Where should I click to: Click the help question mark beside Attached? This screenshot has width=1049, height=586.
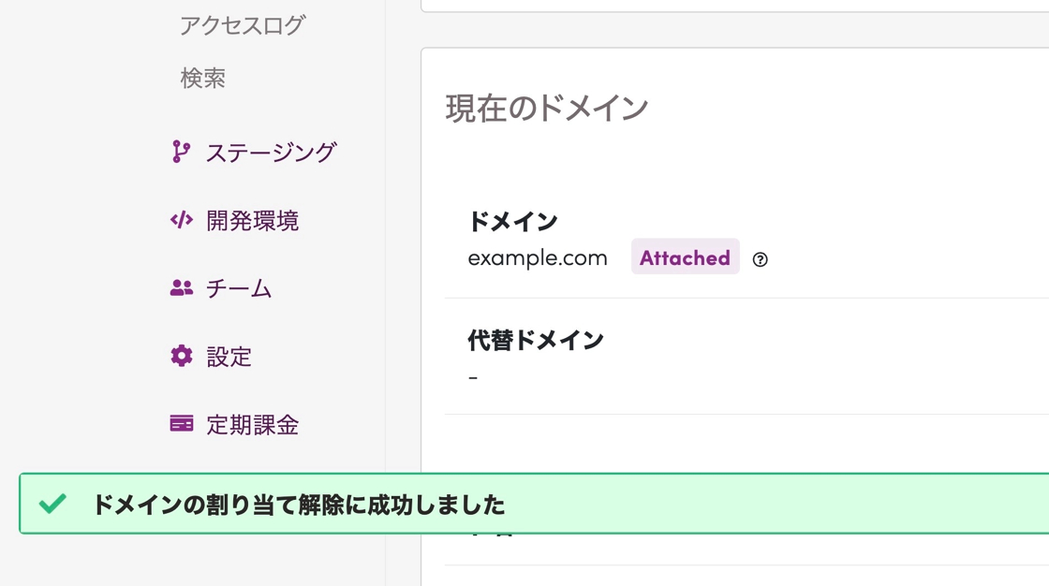coord(760,259)
